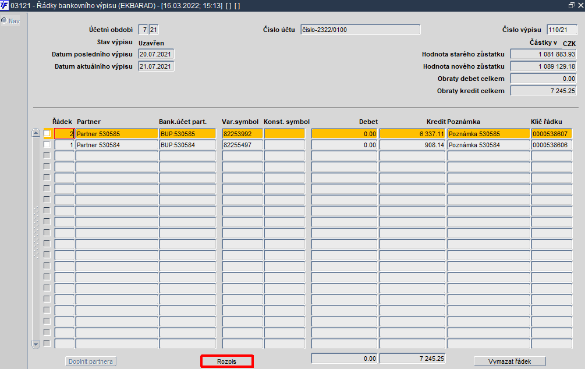This screenshot has width=585, height=369.
Task: Click the vertical scrollbar track of rows
Action: point(36,239)
